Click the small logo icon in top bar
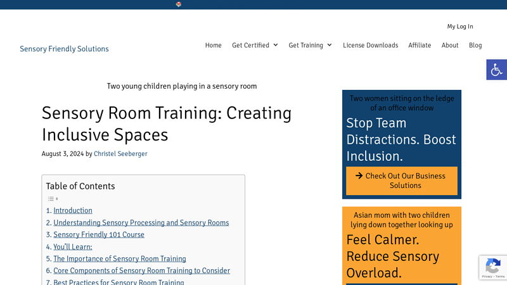The width and height of the screenshot is (507, 285). [179, 4]
